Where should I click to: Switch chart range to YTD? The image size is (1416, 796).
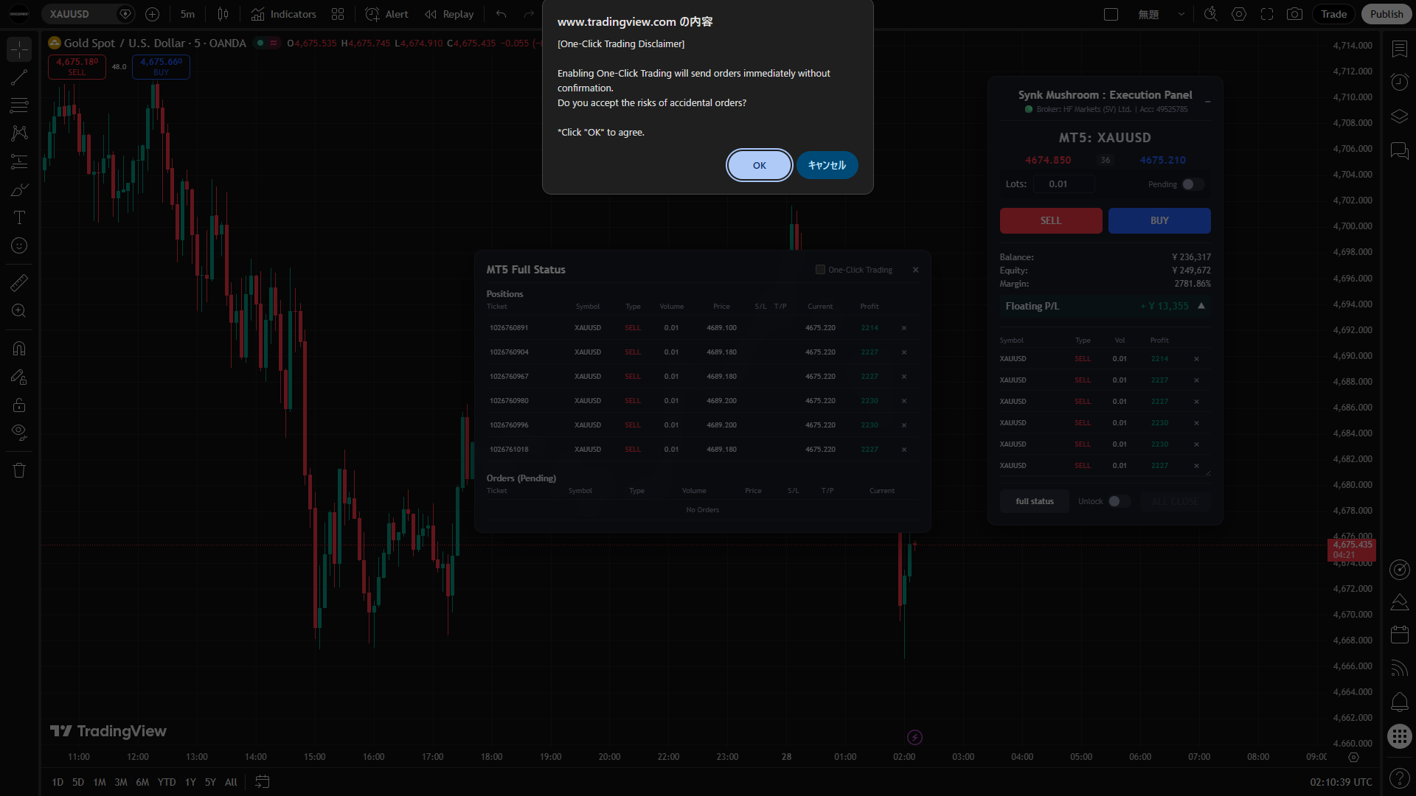click(x=167, y=782)
